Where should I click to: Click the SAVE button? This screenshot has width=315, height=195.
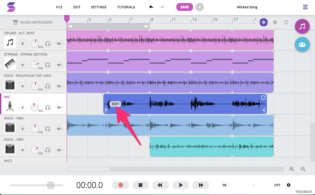[x=184, y=7]
